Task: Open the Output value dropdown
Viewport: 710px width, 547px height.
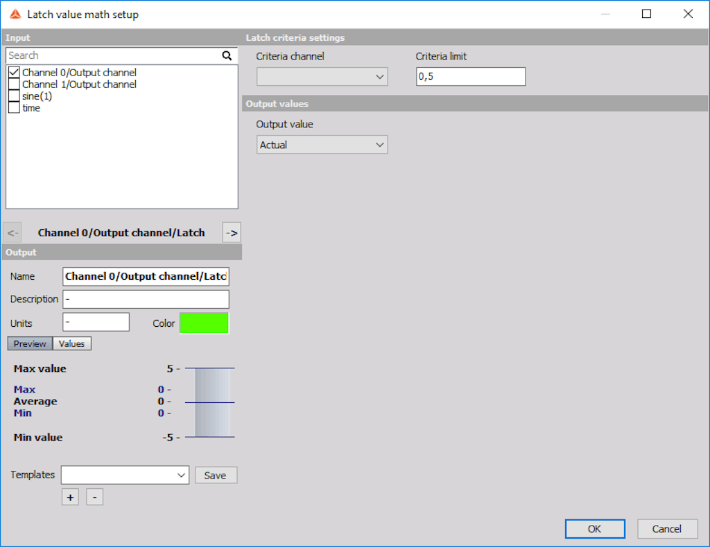Action: [322, 145]
